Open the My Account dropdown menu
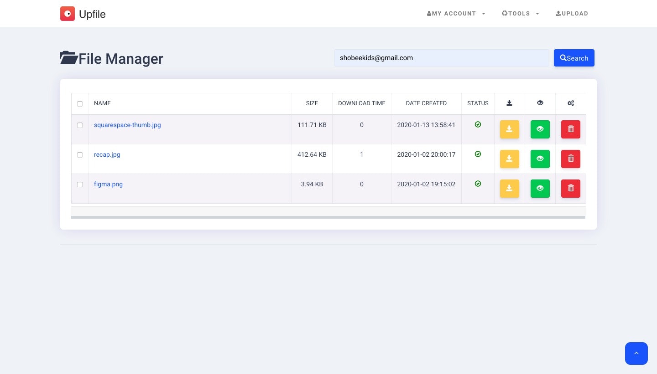657x374 pixels. [456, 14]
